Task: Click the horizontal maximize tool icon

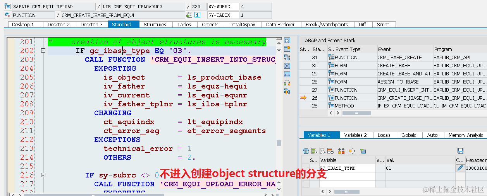Action: pyautogui.click(x=287, y=74)
